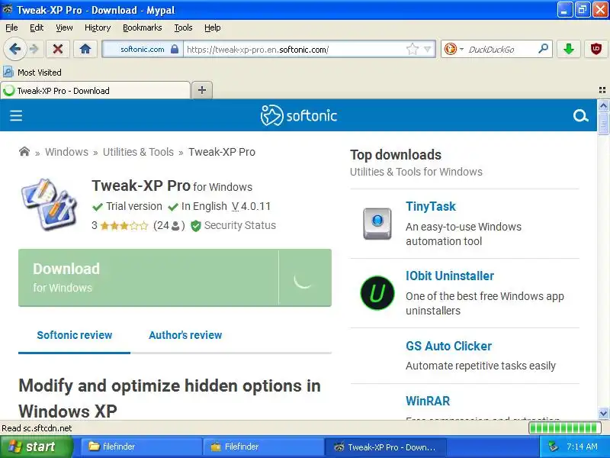Select the Tweak-XP Pro - Download tab
This screenshot has height=458, width=610.
(x=95, y=91)
